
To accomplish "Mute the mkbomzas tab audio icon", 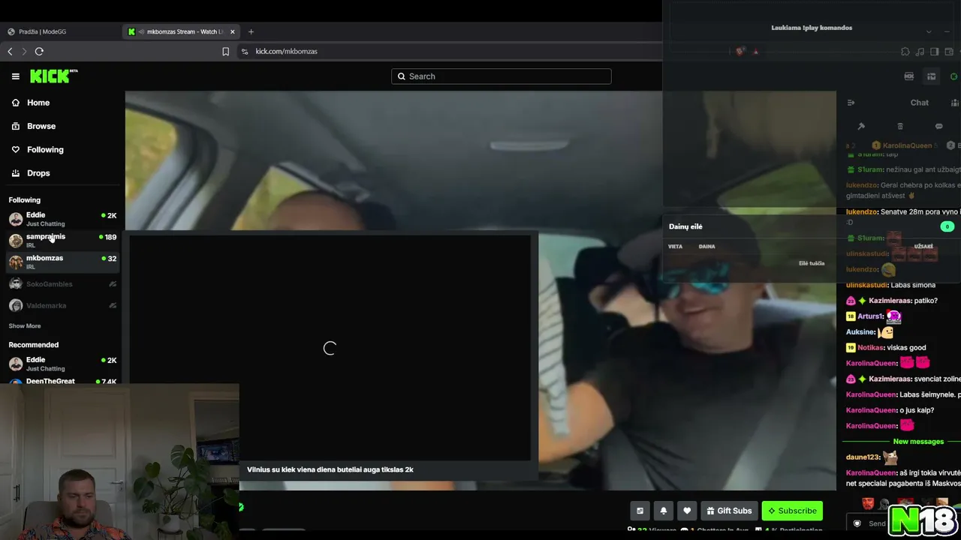I will (x=141, y=31).
